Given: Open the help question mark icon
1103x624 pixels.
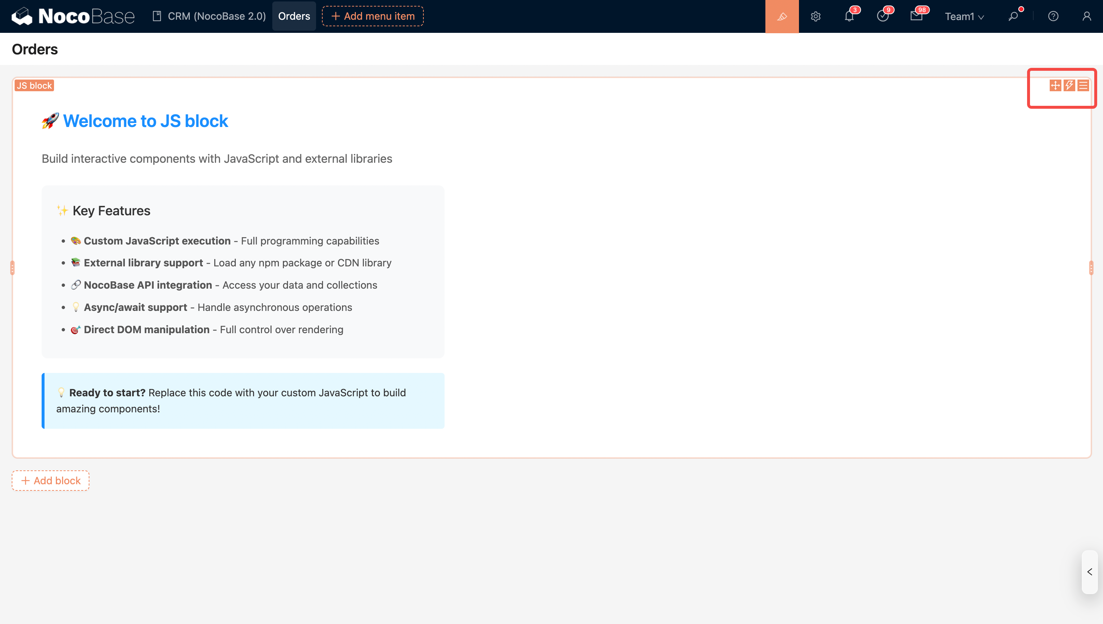Looking at the screenshot, I should pos(1053,16).
